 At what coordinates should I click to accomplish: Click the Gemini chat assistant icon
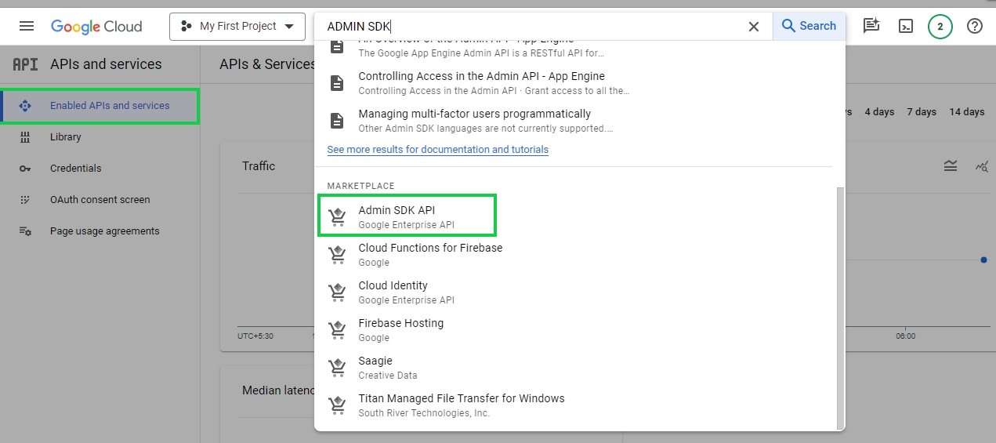871,27
